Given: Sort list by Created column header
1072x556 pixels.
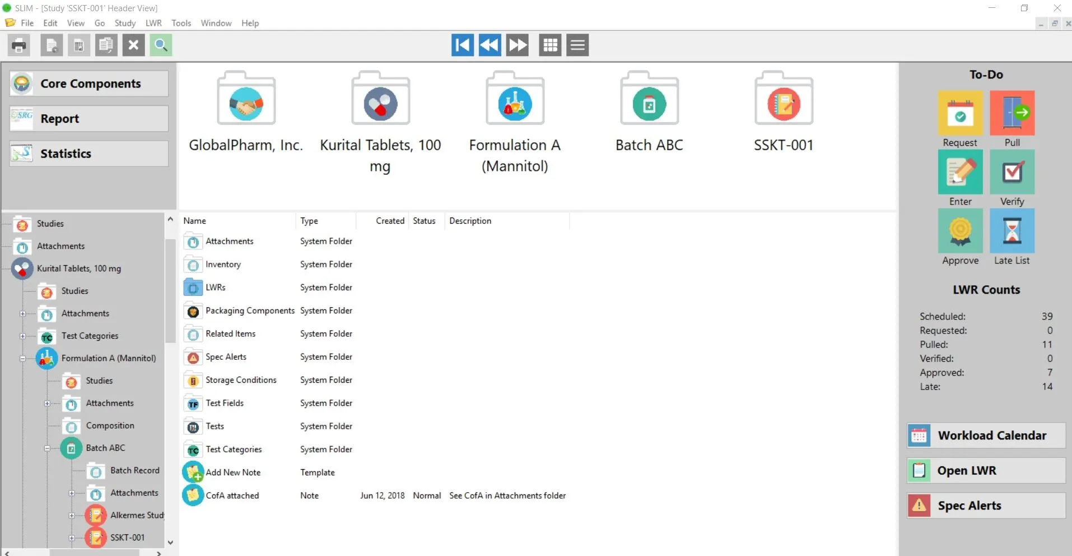Looking at the screenshot, I should pos(381,221).
